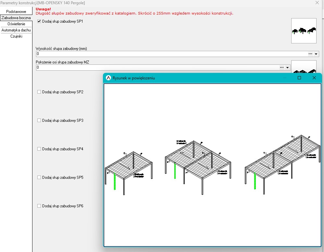Enable Dodaj słup zabudowy SP2 checkbox
This screenshot has height=252, width=324.
coord(39,92)
